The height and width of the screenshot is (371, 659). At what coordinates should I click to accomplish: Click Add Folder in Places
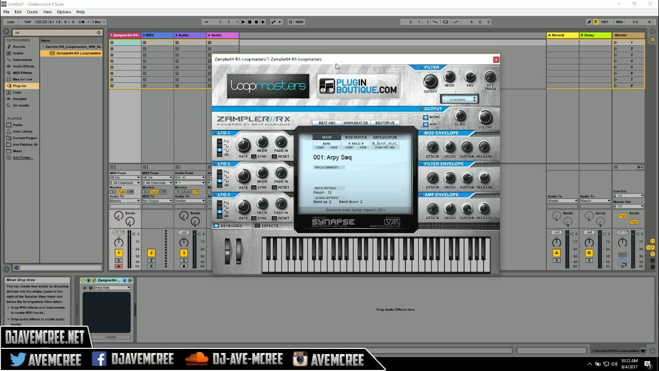[23, 158]
